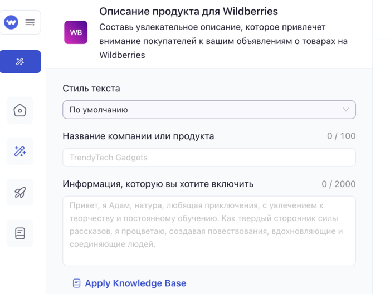The width and height of the screenshot is (390, 294).
Task: Click the 0 / 2000 character counter
Action: click(x=338, y=184)
